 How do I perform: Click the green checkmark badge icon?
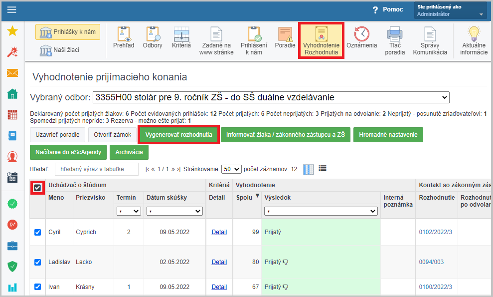(12, 204)
